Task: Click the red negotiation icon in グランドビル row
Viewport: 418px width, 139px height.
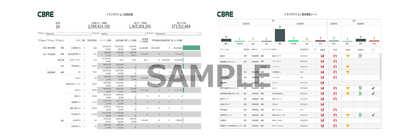Action: pyautogui.click(x=335, y=61)
